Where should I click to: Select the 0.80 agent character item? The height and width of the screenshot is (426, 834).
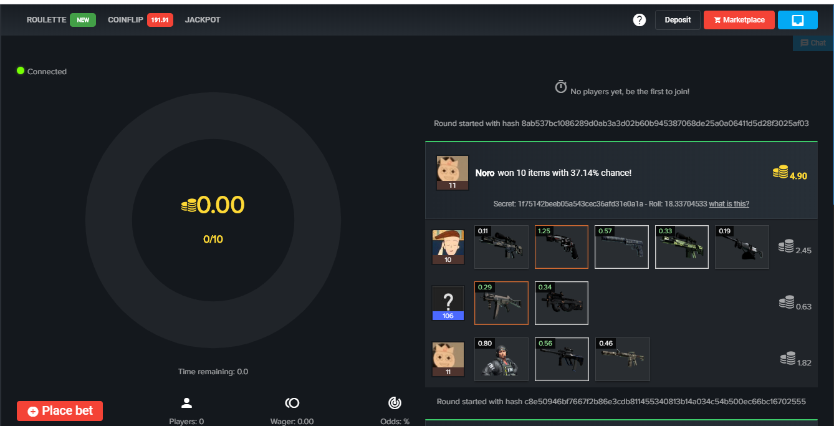pos(501,359)
